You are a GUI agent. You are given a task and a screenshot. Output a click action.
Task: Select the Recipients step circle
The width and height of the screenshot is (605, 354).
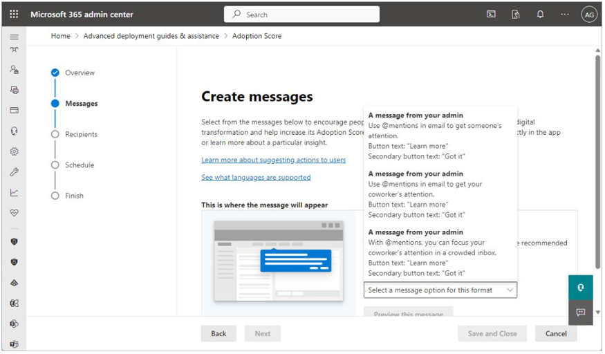[55, 134]
